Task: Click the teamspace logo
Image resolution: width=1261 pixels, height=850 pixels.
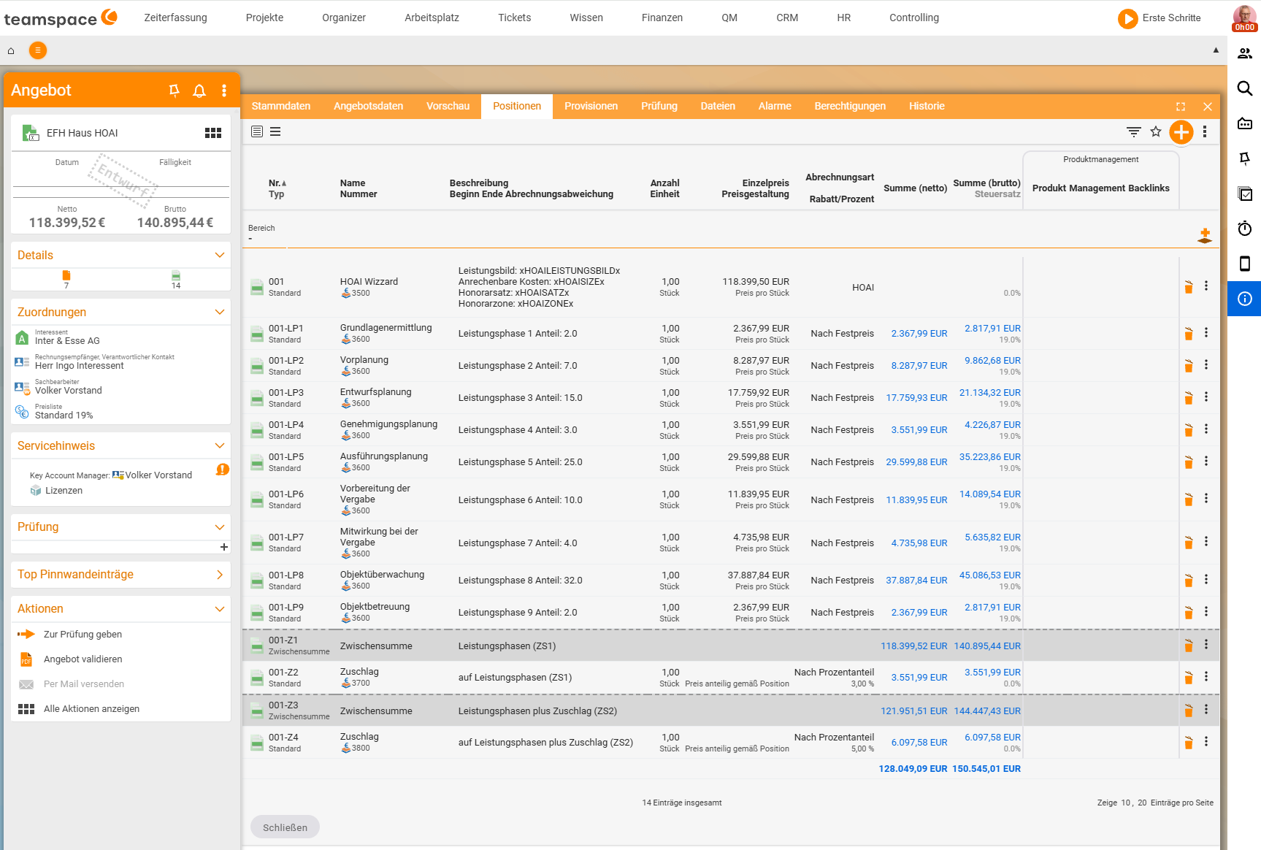Action: click(x=60, y=18)
